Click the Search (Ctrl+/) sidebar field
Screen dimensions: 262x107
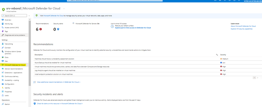coord(14,16)
